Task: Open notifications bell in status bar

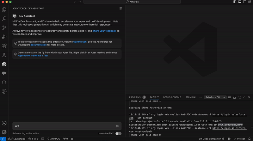Action: 249,139
